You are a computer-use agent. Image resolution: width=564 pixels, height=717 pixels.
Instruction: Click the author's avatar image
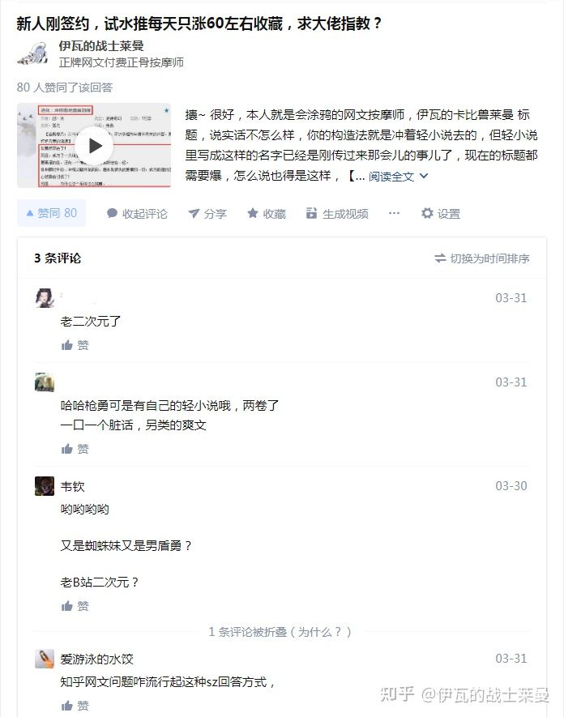point(33,54)
